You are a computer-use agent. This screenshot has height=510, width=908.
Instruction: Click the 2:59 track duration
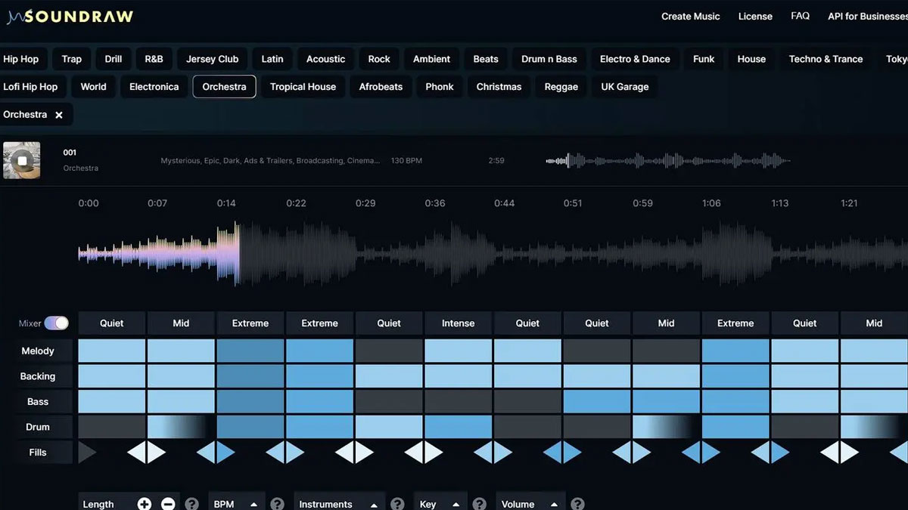tap(496, 161)
